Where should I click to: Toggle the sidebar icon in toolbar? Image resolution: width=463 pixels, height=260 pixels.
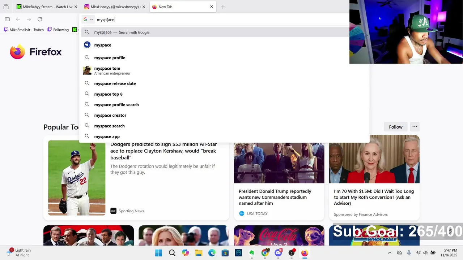click(7, 19)
